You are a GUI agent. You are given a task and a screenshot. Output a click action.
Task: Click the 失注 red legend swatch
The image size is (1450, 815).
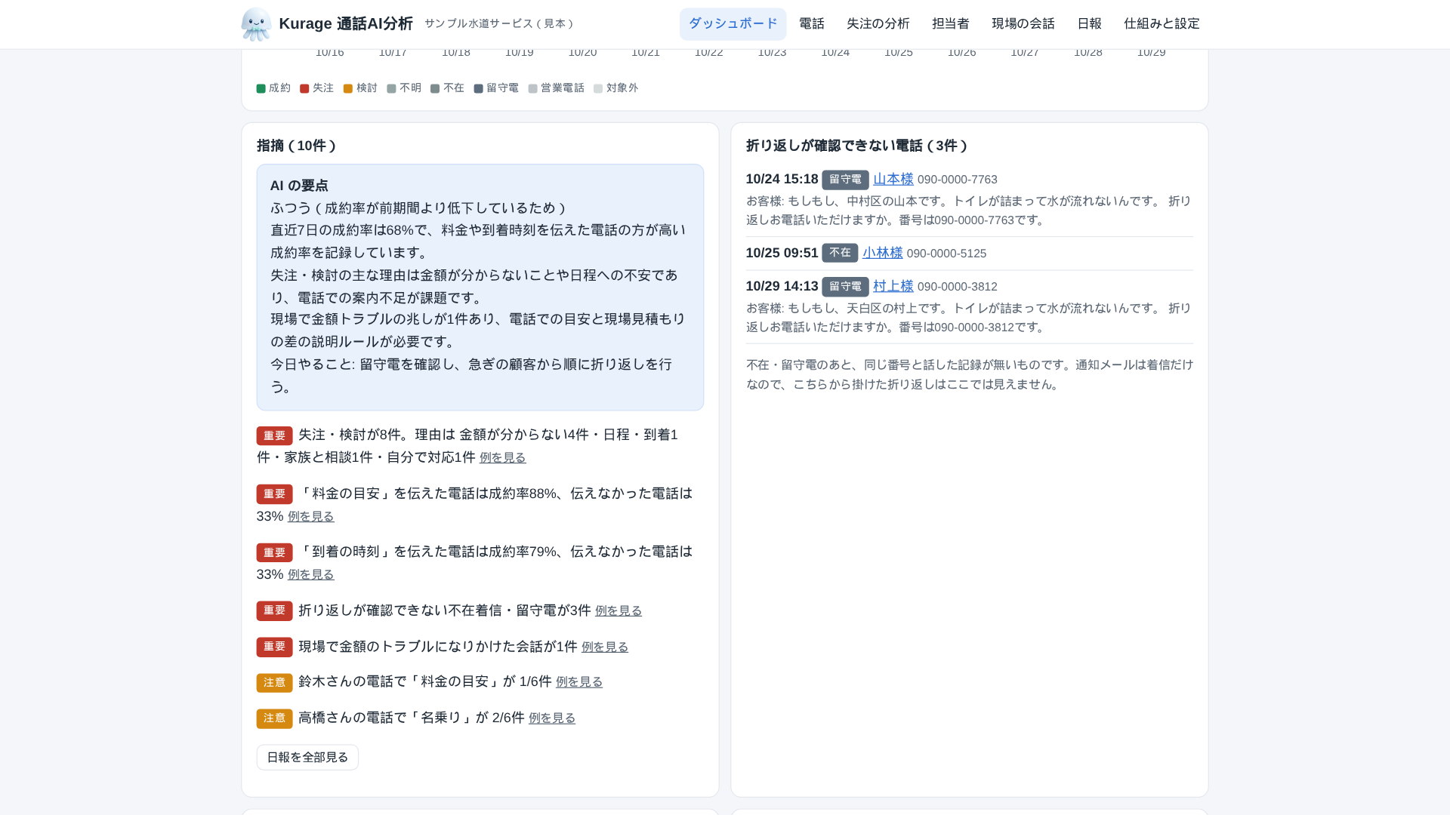point(304,88)
